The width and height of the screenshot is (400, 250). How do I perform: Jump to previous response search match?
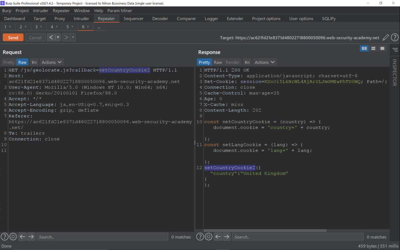click(218, 237)
